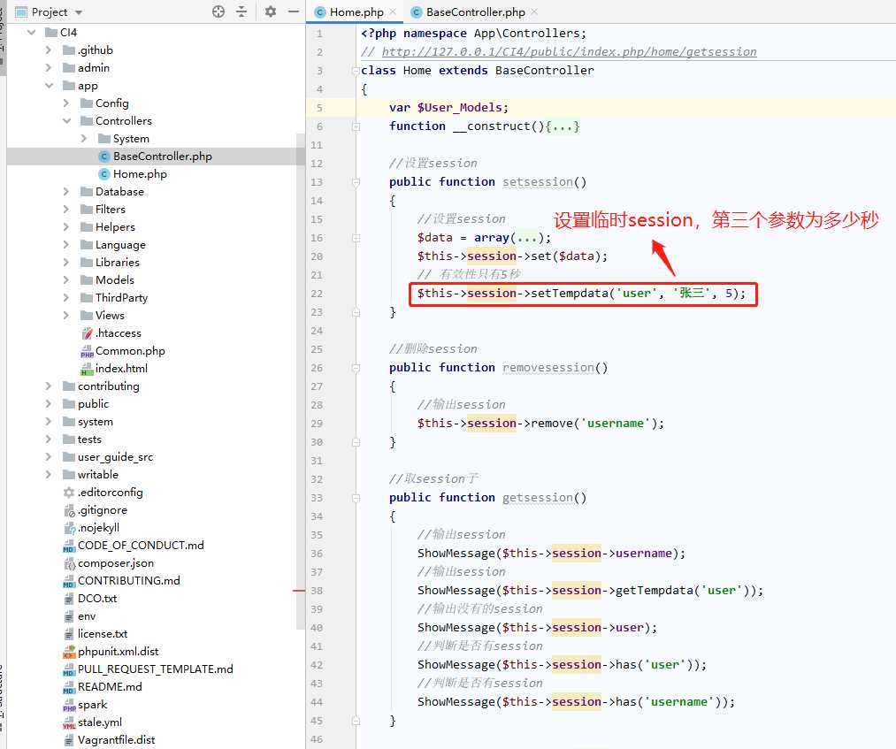
Task: Select Home.php in the project tree
Action: tap(140, 174)
